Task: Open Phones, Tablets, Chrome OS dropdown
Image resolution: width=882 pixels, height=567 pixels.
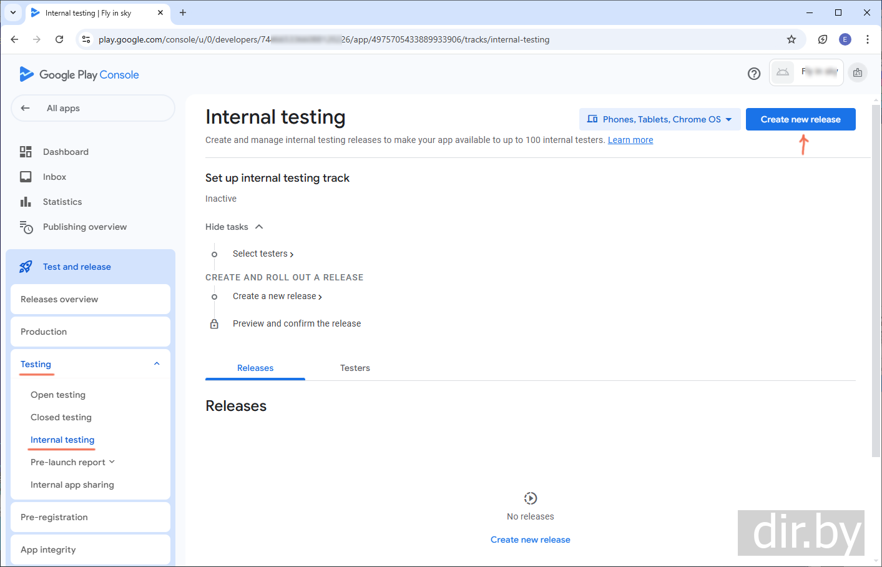Action: click(x=660, y=119)
